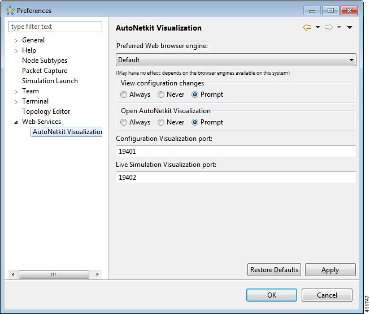Click the back navigation arrow icon
This screenshot has width=370, height=314.
click(x=307, y=27)
